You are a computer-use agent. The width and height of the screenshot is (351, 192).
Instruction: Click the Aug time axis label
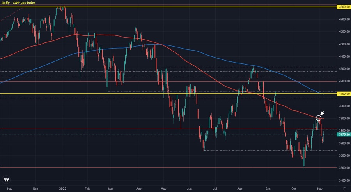click(240, 189)
